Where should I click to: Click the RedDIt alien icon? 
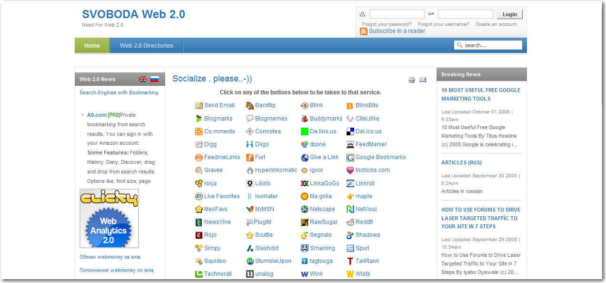tap(350, 222)
